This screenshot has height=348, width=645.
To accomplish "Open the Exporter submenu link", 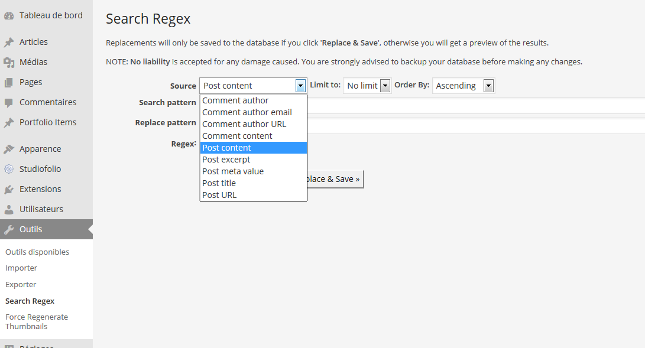I will click(21, 284).
